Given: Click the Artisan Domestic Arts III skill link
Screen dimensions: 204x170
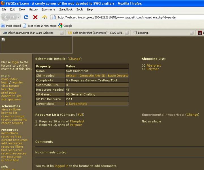Looking at the screenshot, I should (97, 76).
